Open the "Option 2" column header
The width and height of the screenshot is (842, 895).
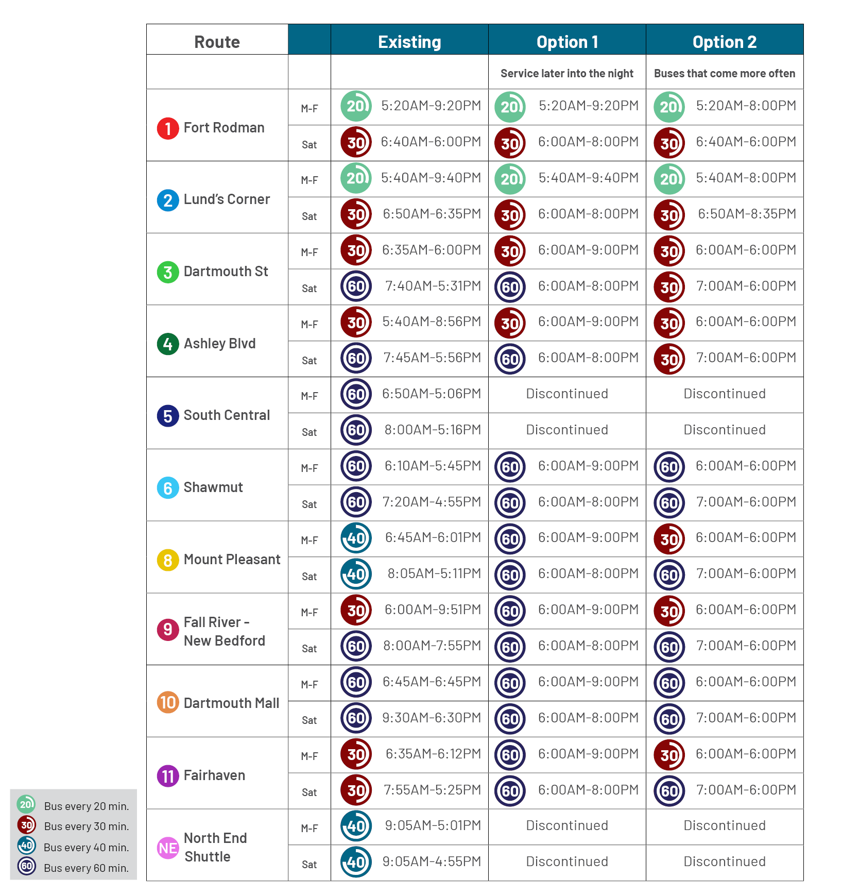[725, 42]
